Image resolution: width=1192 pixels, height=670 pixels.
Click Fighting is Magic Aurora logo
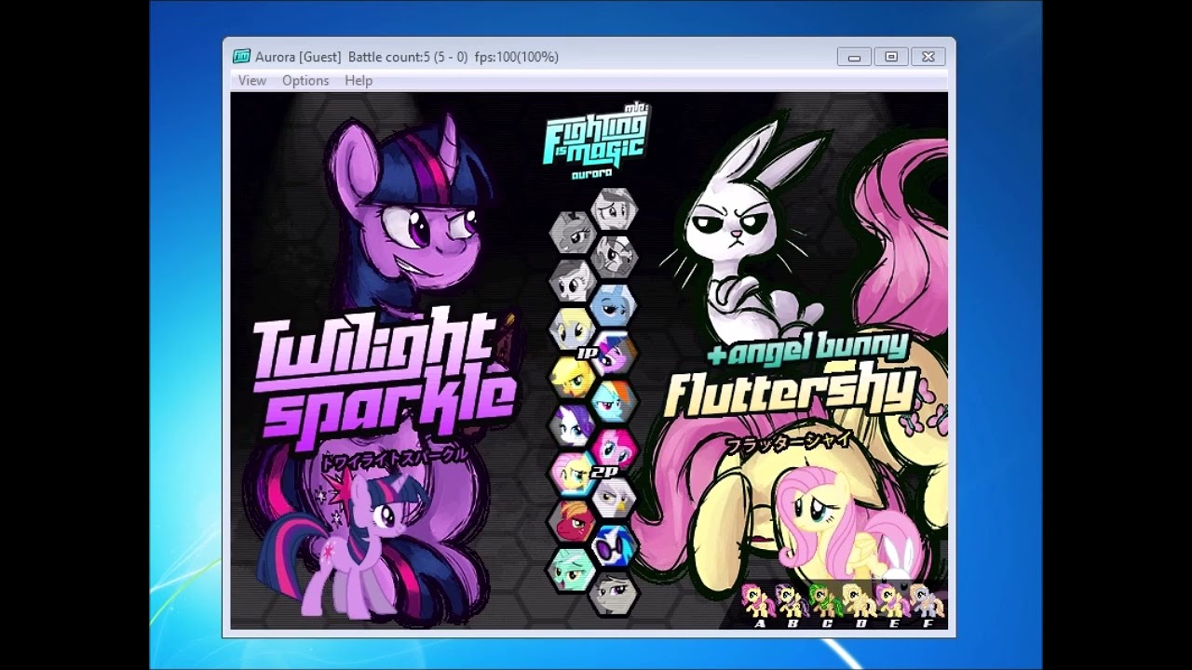(596, 142)
